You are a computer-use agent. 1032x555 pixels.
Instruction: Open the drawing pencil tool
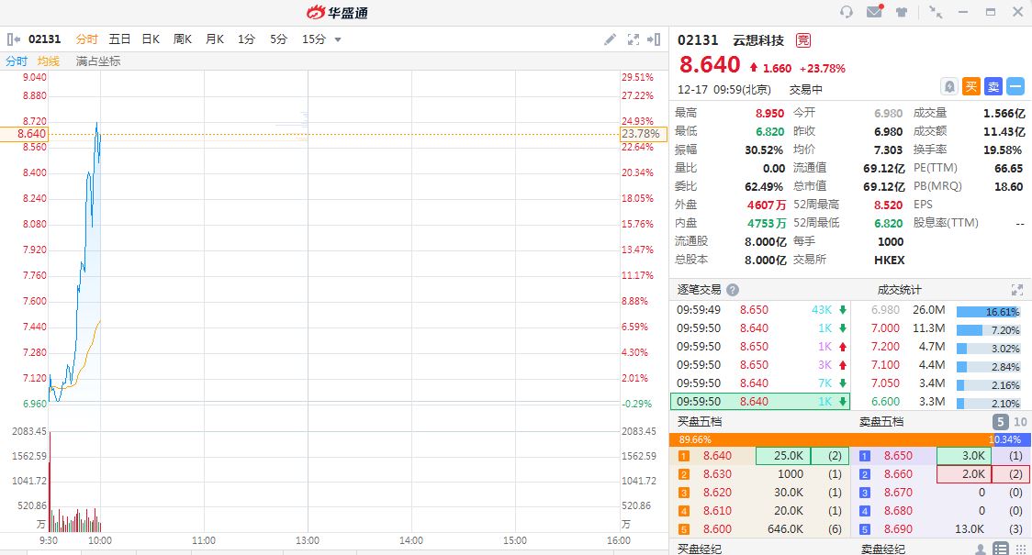coord(611,39)
